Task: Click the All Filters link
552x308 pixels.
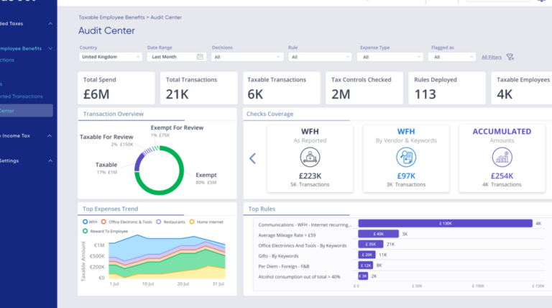Action: pos(492,57)
